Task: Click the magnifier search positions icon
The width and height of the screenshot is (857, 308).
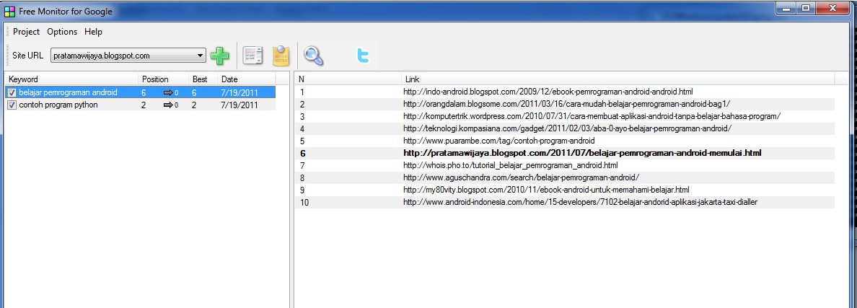Action: pos(313,55)
